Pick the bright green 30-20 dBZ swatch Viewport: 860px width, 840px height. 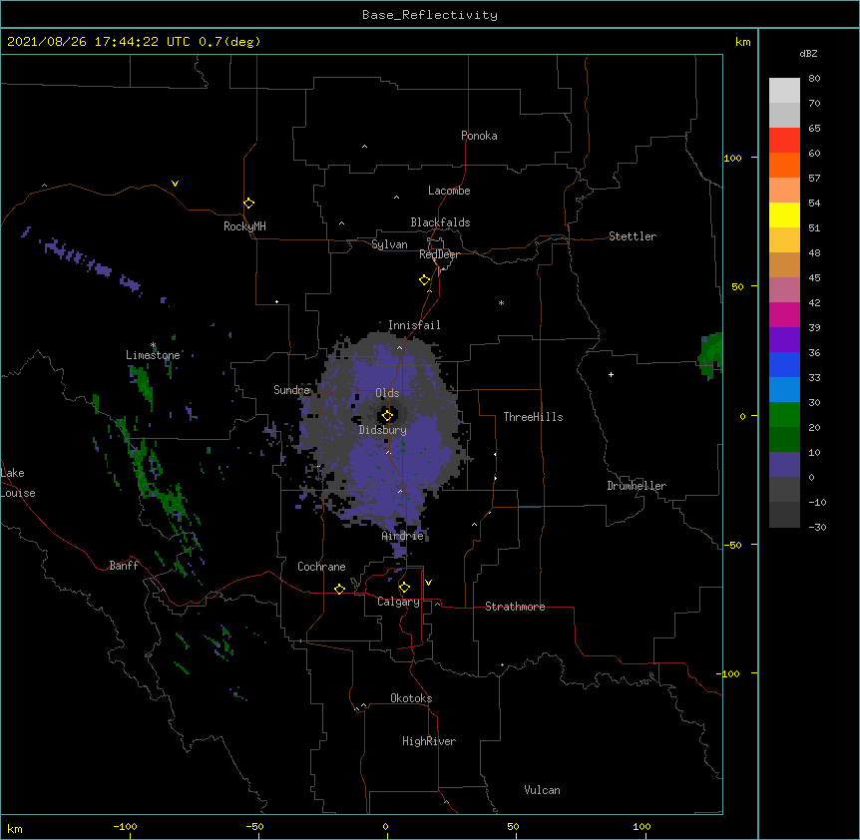[x=784, y=415]
